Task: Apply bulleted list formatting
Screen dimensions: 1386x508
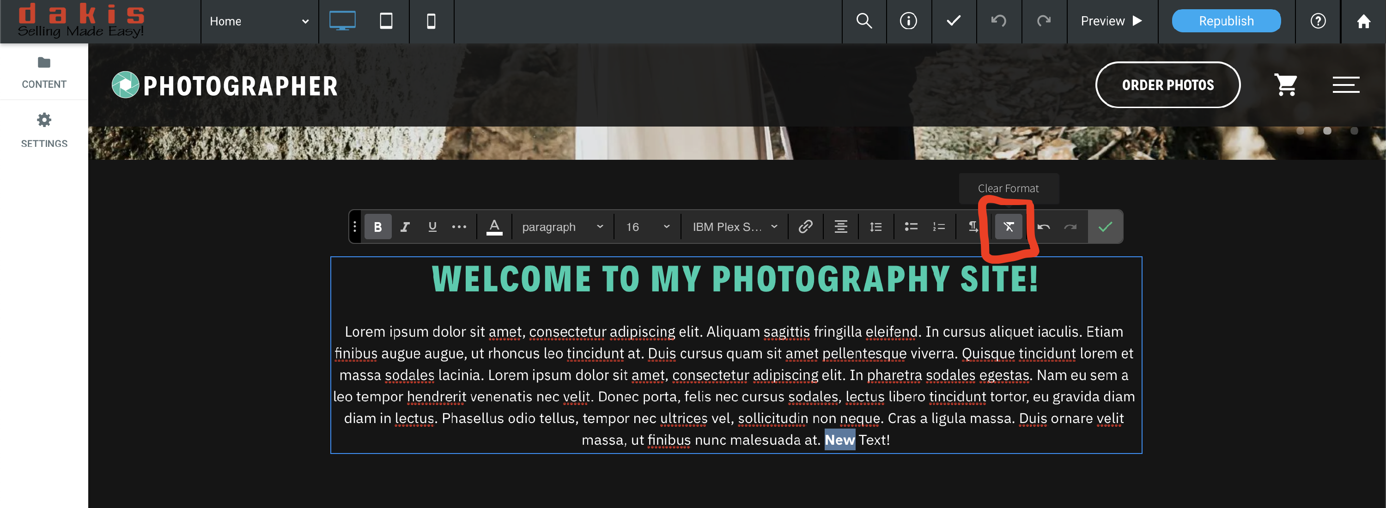Action: (x=911, y=227)
